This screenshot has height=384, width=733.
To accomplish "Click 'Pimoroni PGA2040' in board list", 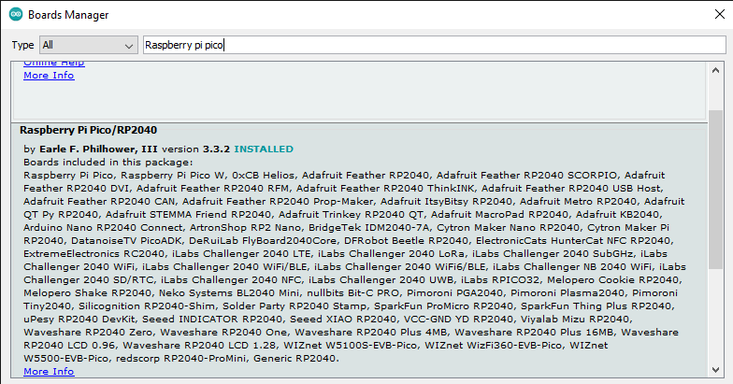I will tap(454, 293).
